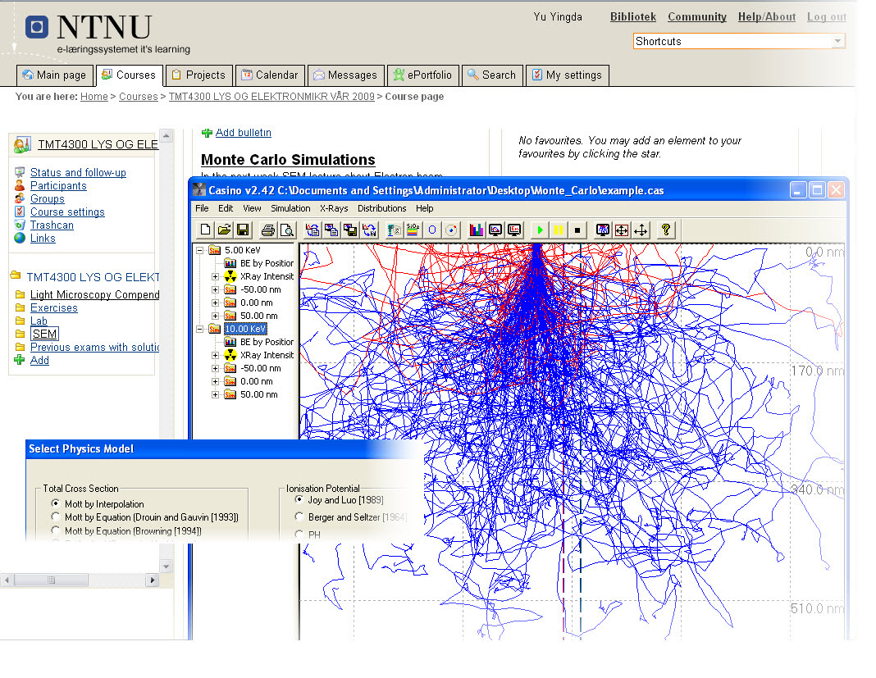The width and height of the screenshot is (876, 678).
Task: Open the Exercises folder link
Action: [53, 307]
